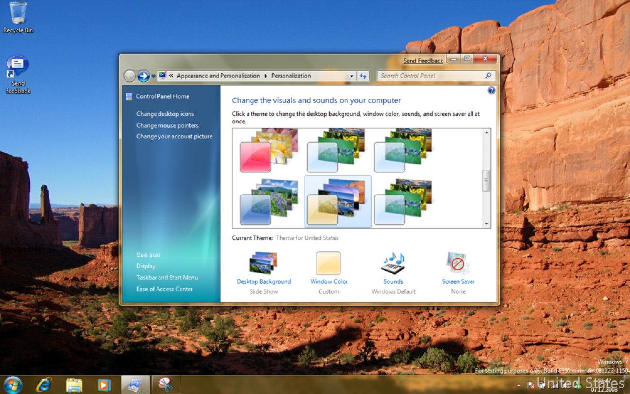This screenshot has height=394, width=630.
Task: Refresh the Personalization page
Action: [363, 76]
